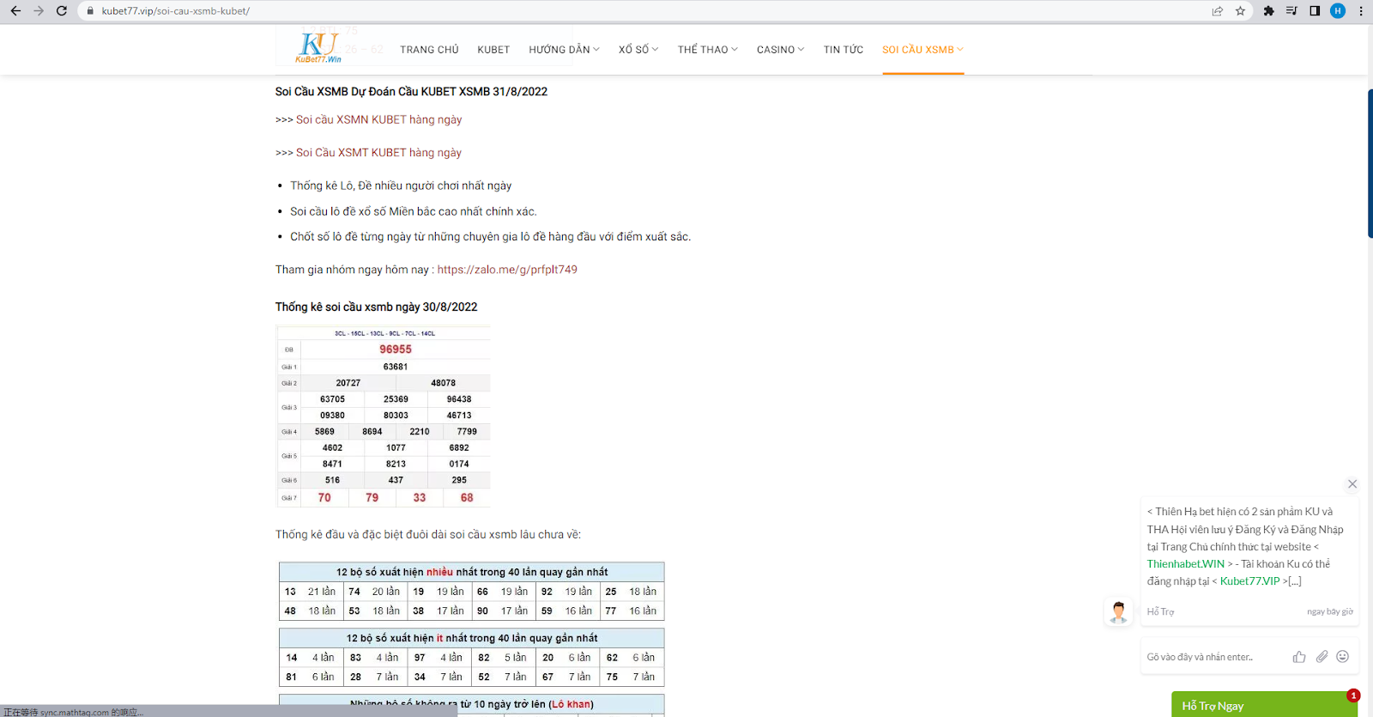The width and height of the screenshot is (1373, 717).
Task: Open the KUBET menu item
Action: 493,50
